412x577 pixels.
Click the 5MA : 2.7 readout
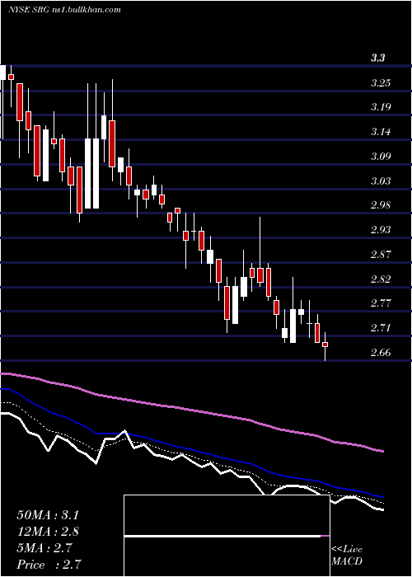point(44,548)
